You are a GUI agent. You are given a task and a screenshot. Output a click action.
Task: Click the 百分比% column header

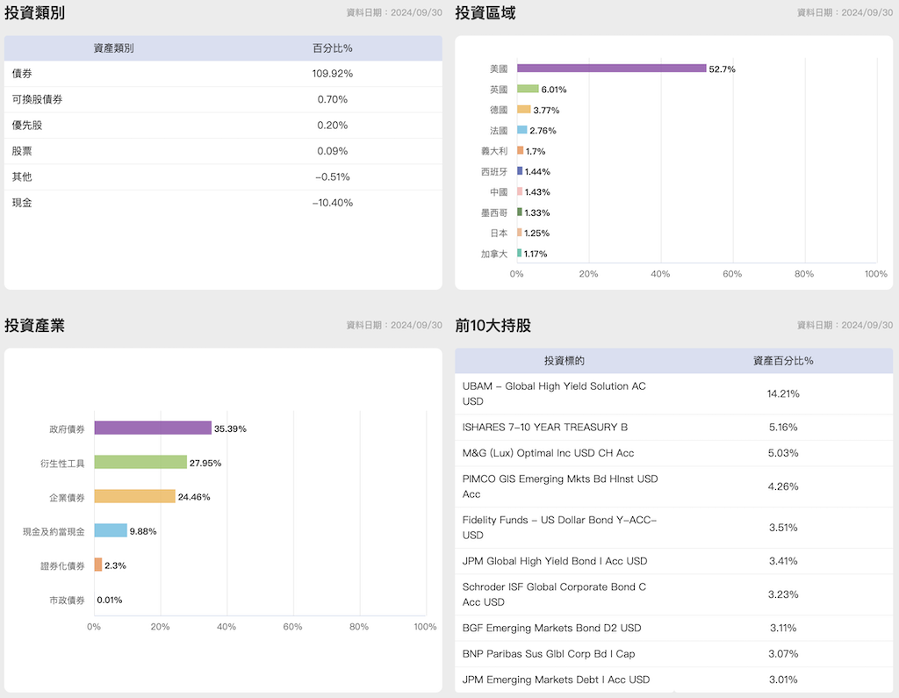click(333, 48)
